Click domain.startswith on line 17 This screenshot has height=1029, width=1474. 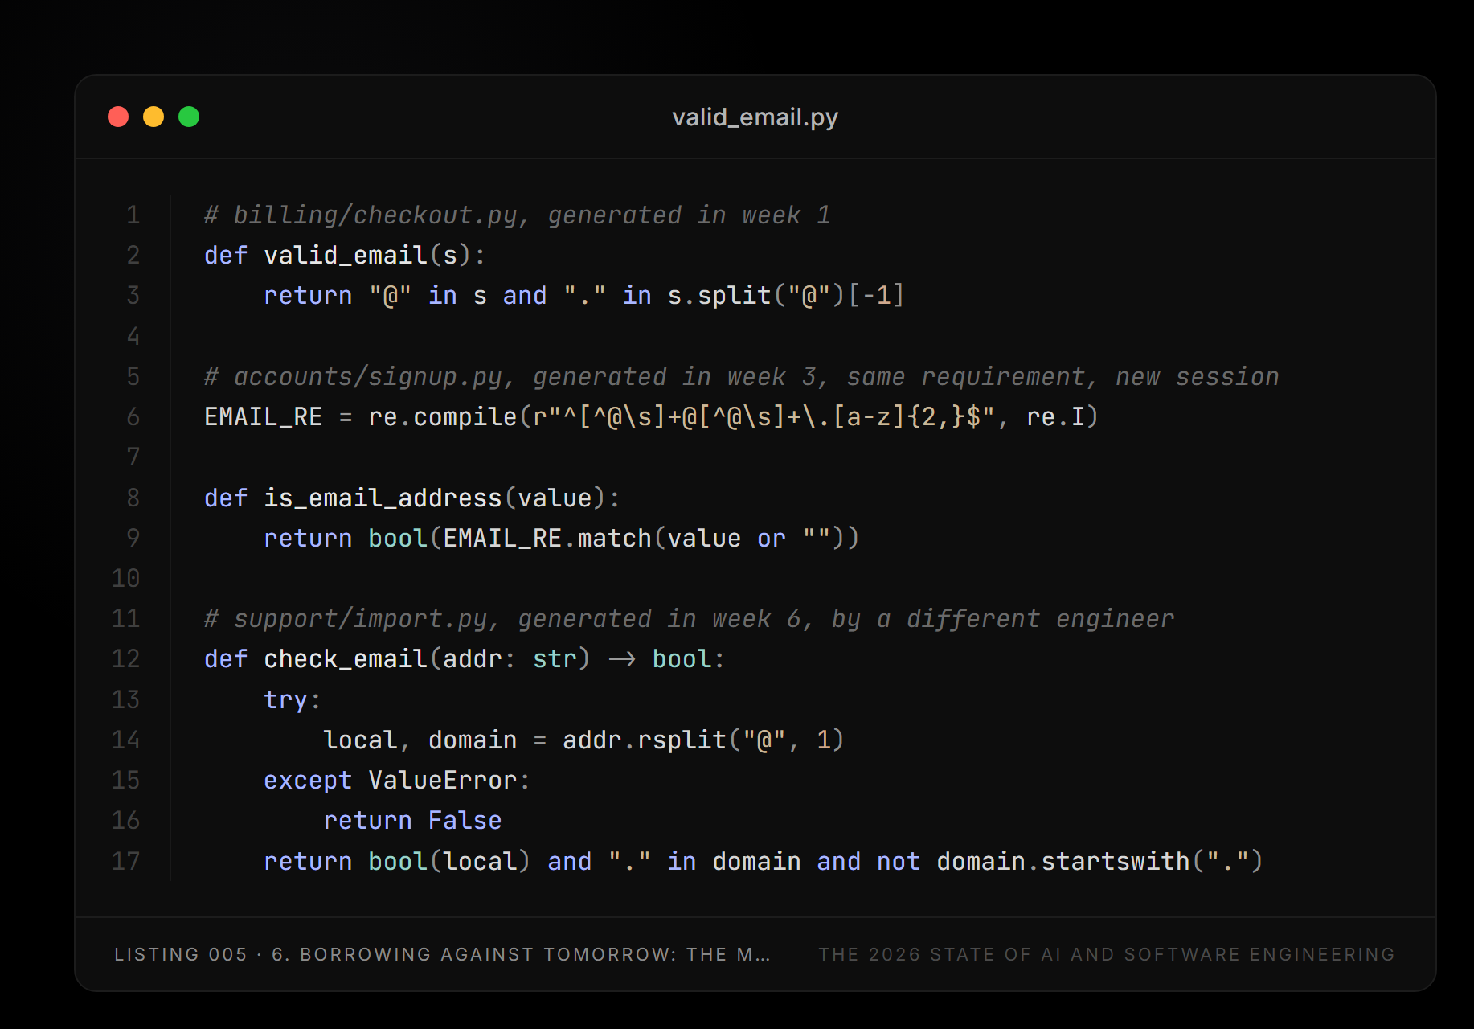tap(1063, 862)
